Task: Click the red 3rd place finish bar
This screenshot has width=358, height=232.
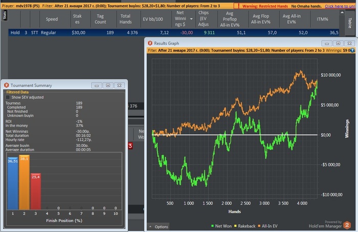Action: click(x=36, y=192)
